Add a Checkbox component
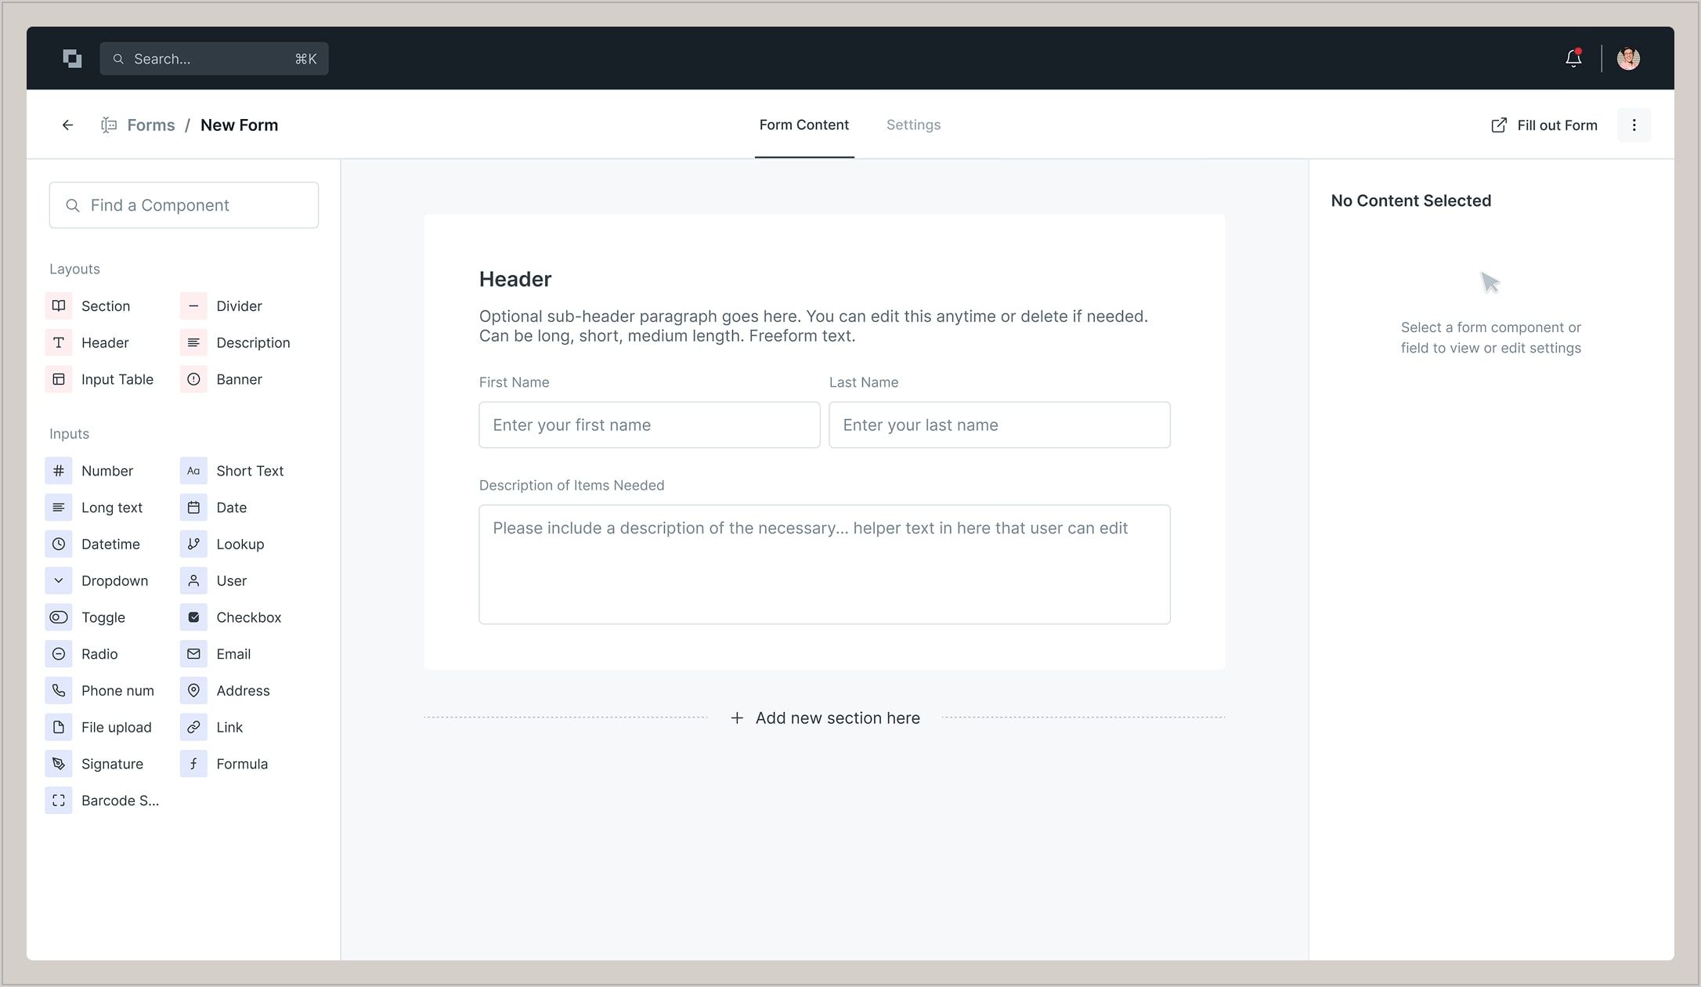Screen dimensions: 1701x987 [x=231, y=617]
